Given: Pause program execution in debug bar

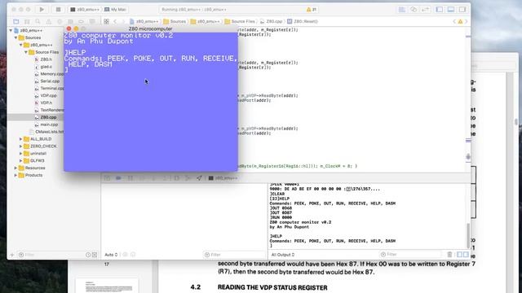Looking at the screenshot, I should tap(130, 178).
